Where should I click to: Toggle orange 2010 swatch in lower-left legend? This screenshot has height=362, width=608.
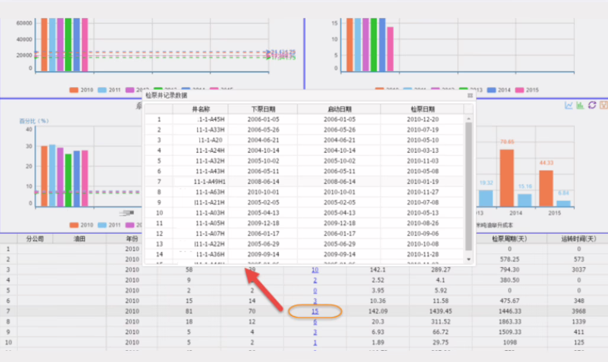tap(74, 225)
